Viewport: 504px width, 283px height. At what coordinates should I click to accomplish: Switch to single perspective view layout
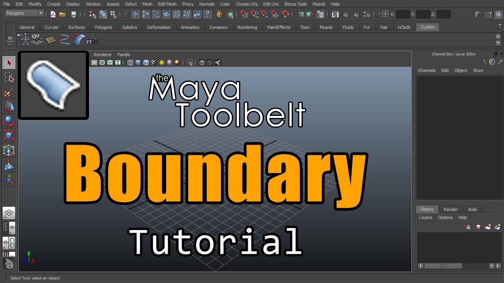[x=9, y=213]
